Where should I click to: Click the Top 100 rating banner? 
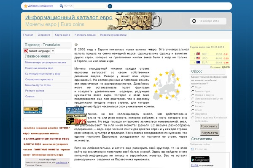tap(75, 110)
